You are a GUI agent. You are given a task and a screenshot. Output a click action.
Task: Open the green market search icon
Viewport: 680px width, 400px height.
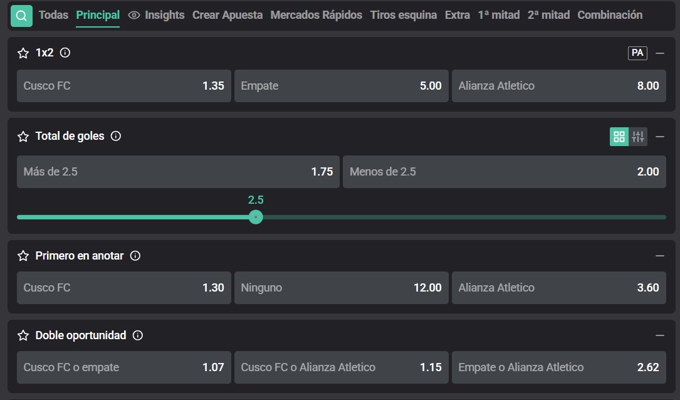tap(21, 16)
